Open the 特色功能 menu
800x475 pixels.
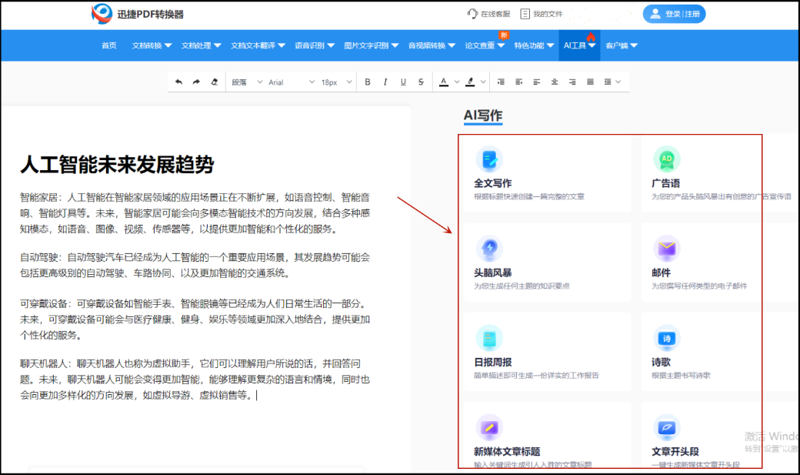(531, 45)
